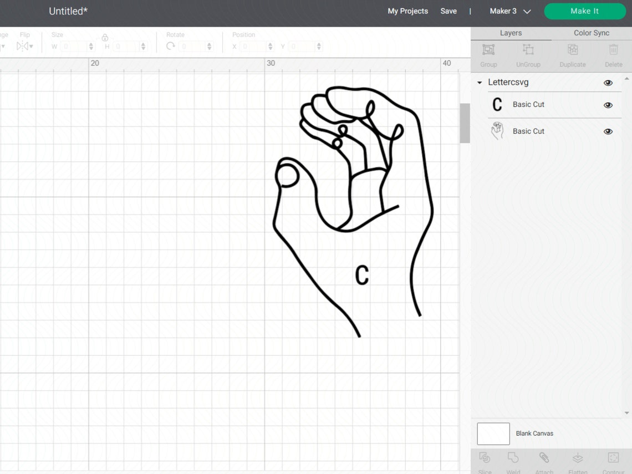Image resolution: width=632 pixels, height=474 pixels.
Task: Click the Make It button
Action: pyautogui.click(x=585, y=11)
